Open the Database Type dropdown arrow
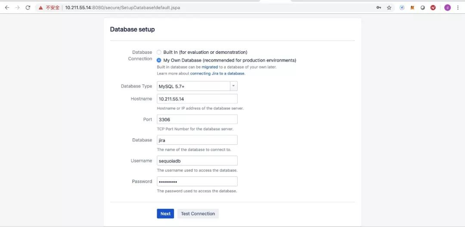 click(234, 86)
